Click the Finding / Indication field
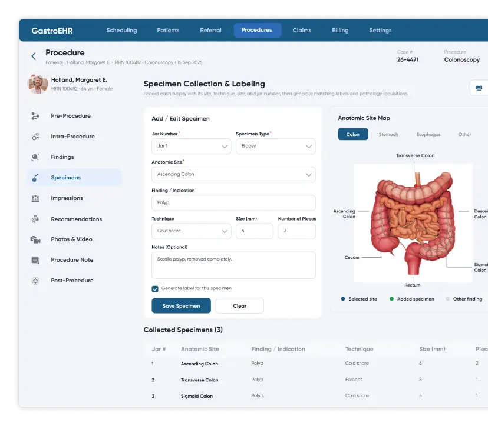The height and width of the screenshot is (426, 488). tap(233, 203)
